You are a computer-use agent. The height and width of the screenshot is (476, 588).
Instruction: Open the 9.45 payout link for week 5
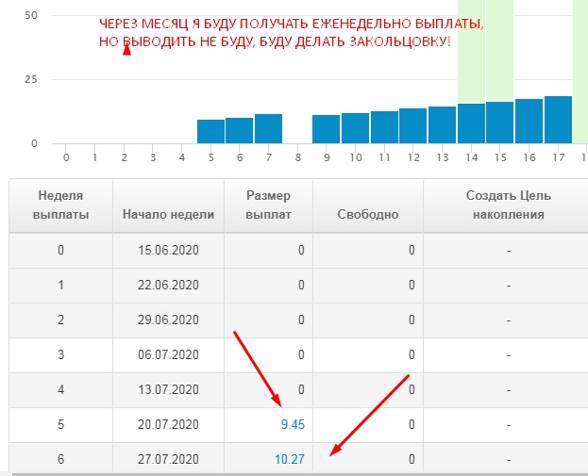pos(293,424)
